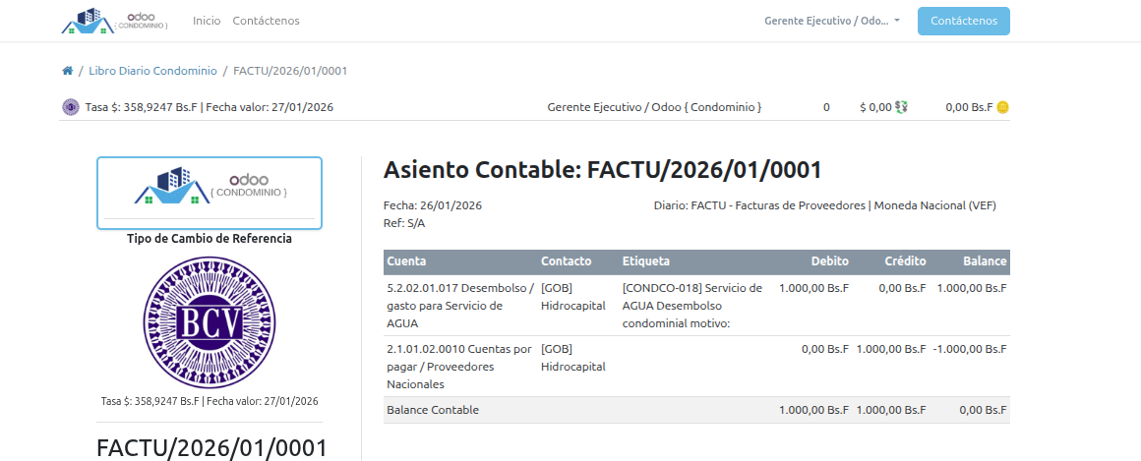The image size is (1141, 461).
Task: Open the Contáctenos navigation menu link
Action: tap(266, 21)
